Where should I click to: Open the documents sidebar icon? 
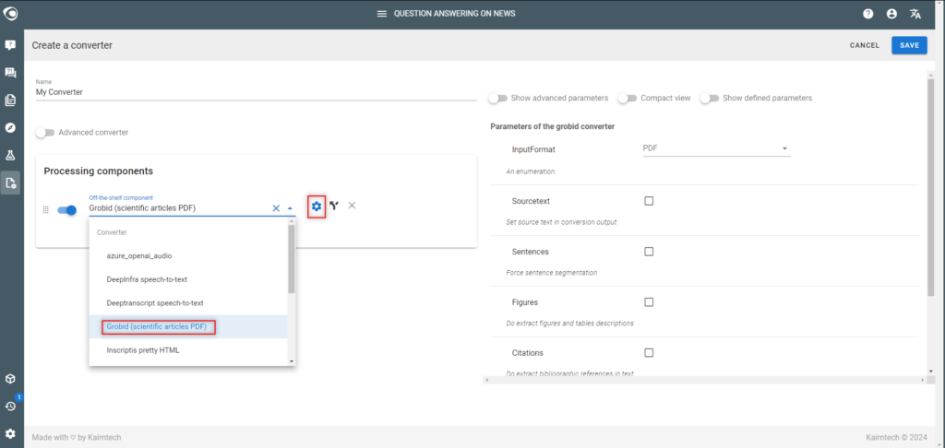(10, 100)
